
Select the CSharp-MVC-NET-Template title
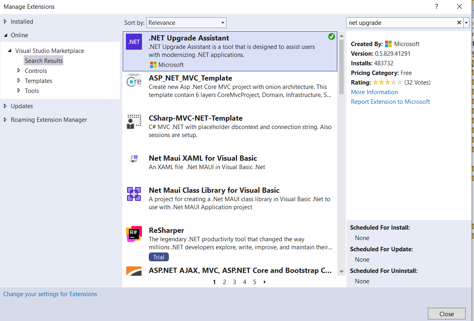tap(196, 118)
